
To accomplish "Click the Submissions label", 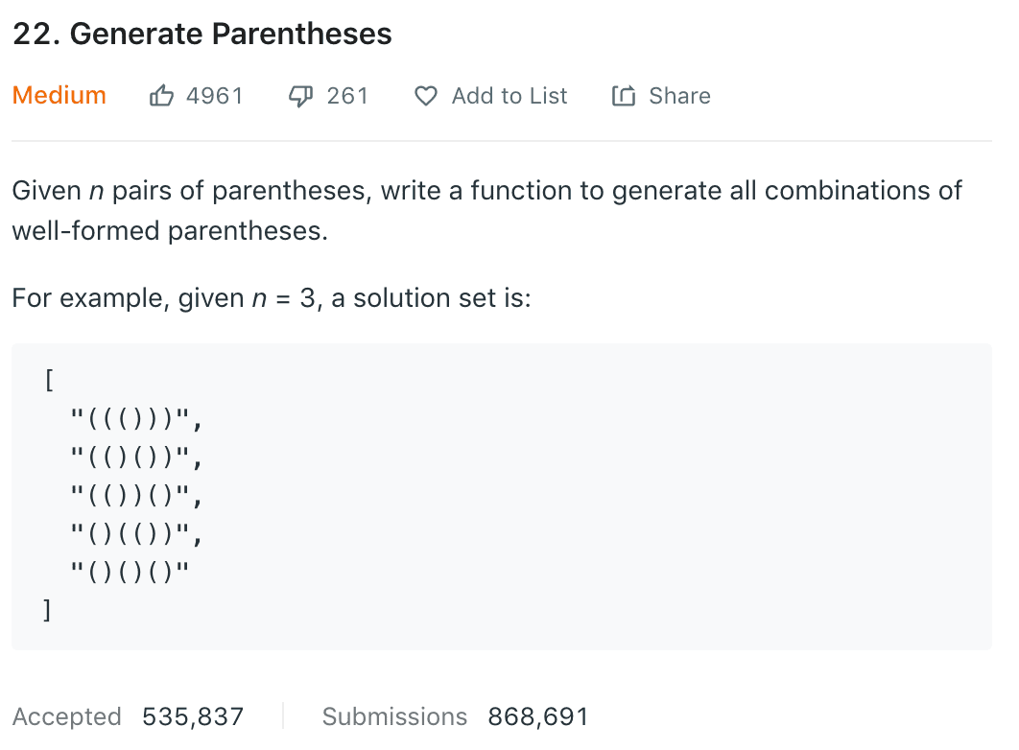I will pos(394,716).
